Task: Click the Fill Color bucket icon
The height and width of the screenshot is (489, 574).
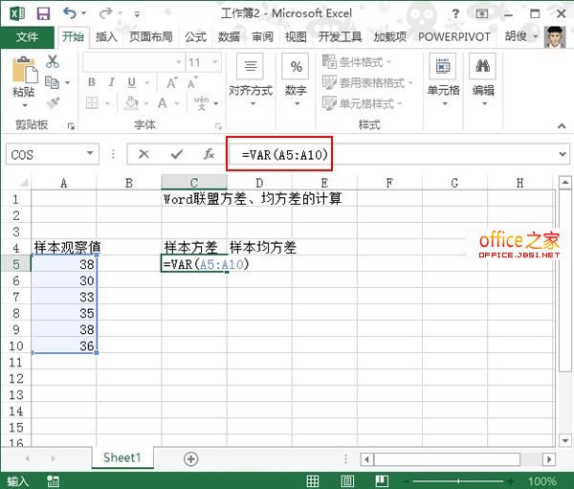Action: coord(131,103)
